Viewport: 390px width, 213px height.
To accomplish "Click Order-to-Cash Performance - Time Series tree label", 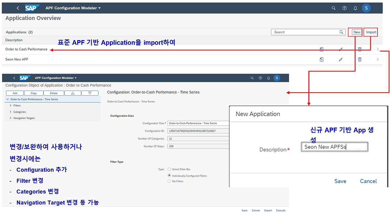I will point(34,99).
